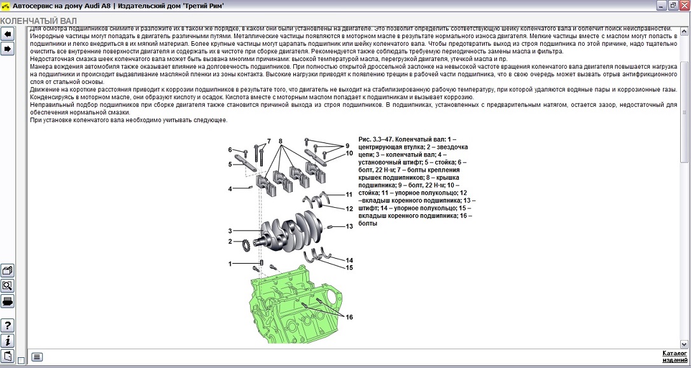691x368 pixels.
Task: Open help with the question mark icon
Action: tap(8, 325)
